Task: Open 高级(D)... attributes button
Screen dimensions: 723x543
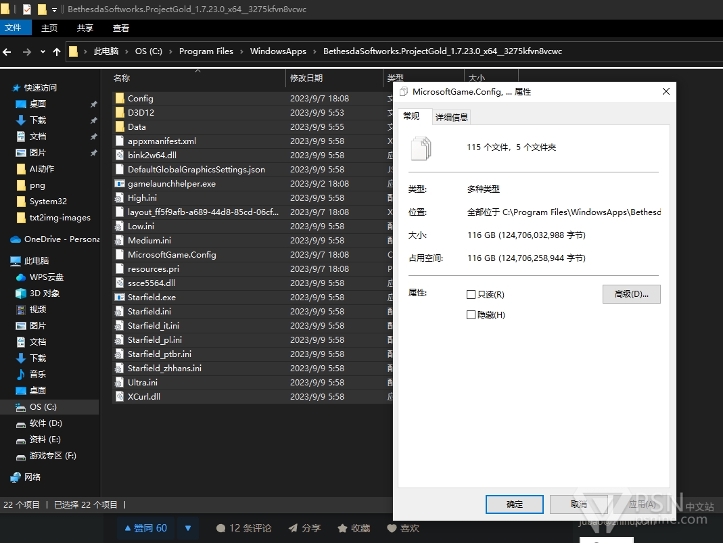Action: click(x=631, y=294)
